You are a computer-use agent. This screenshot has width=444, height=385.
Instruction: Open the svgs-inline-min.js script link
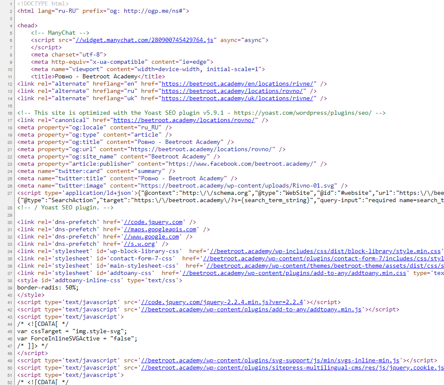pyautogui.click(x=270, y=361)
